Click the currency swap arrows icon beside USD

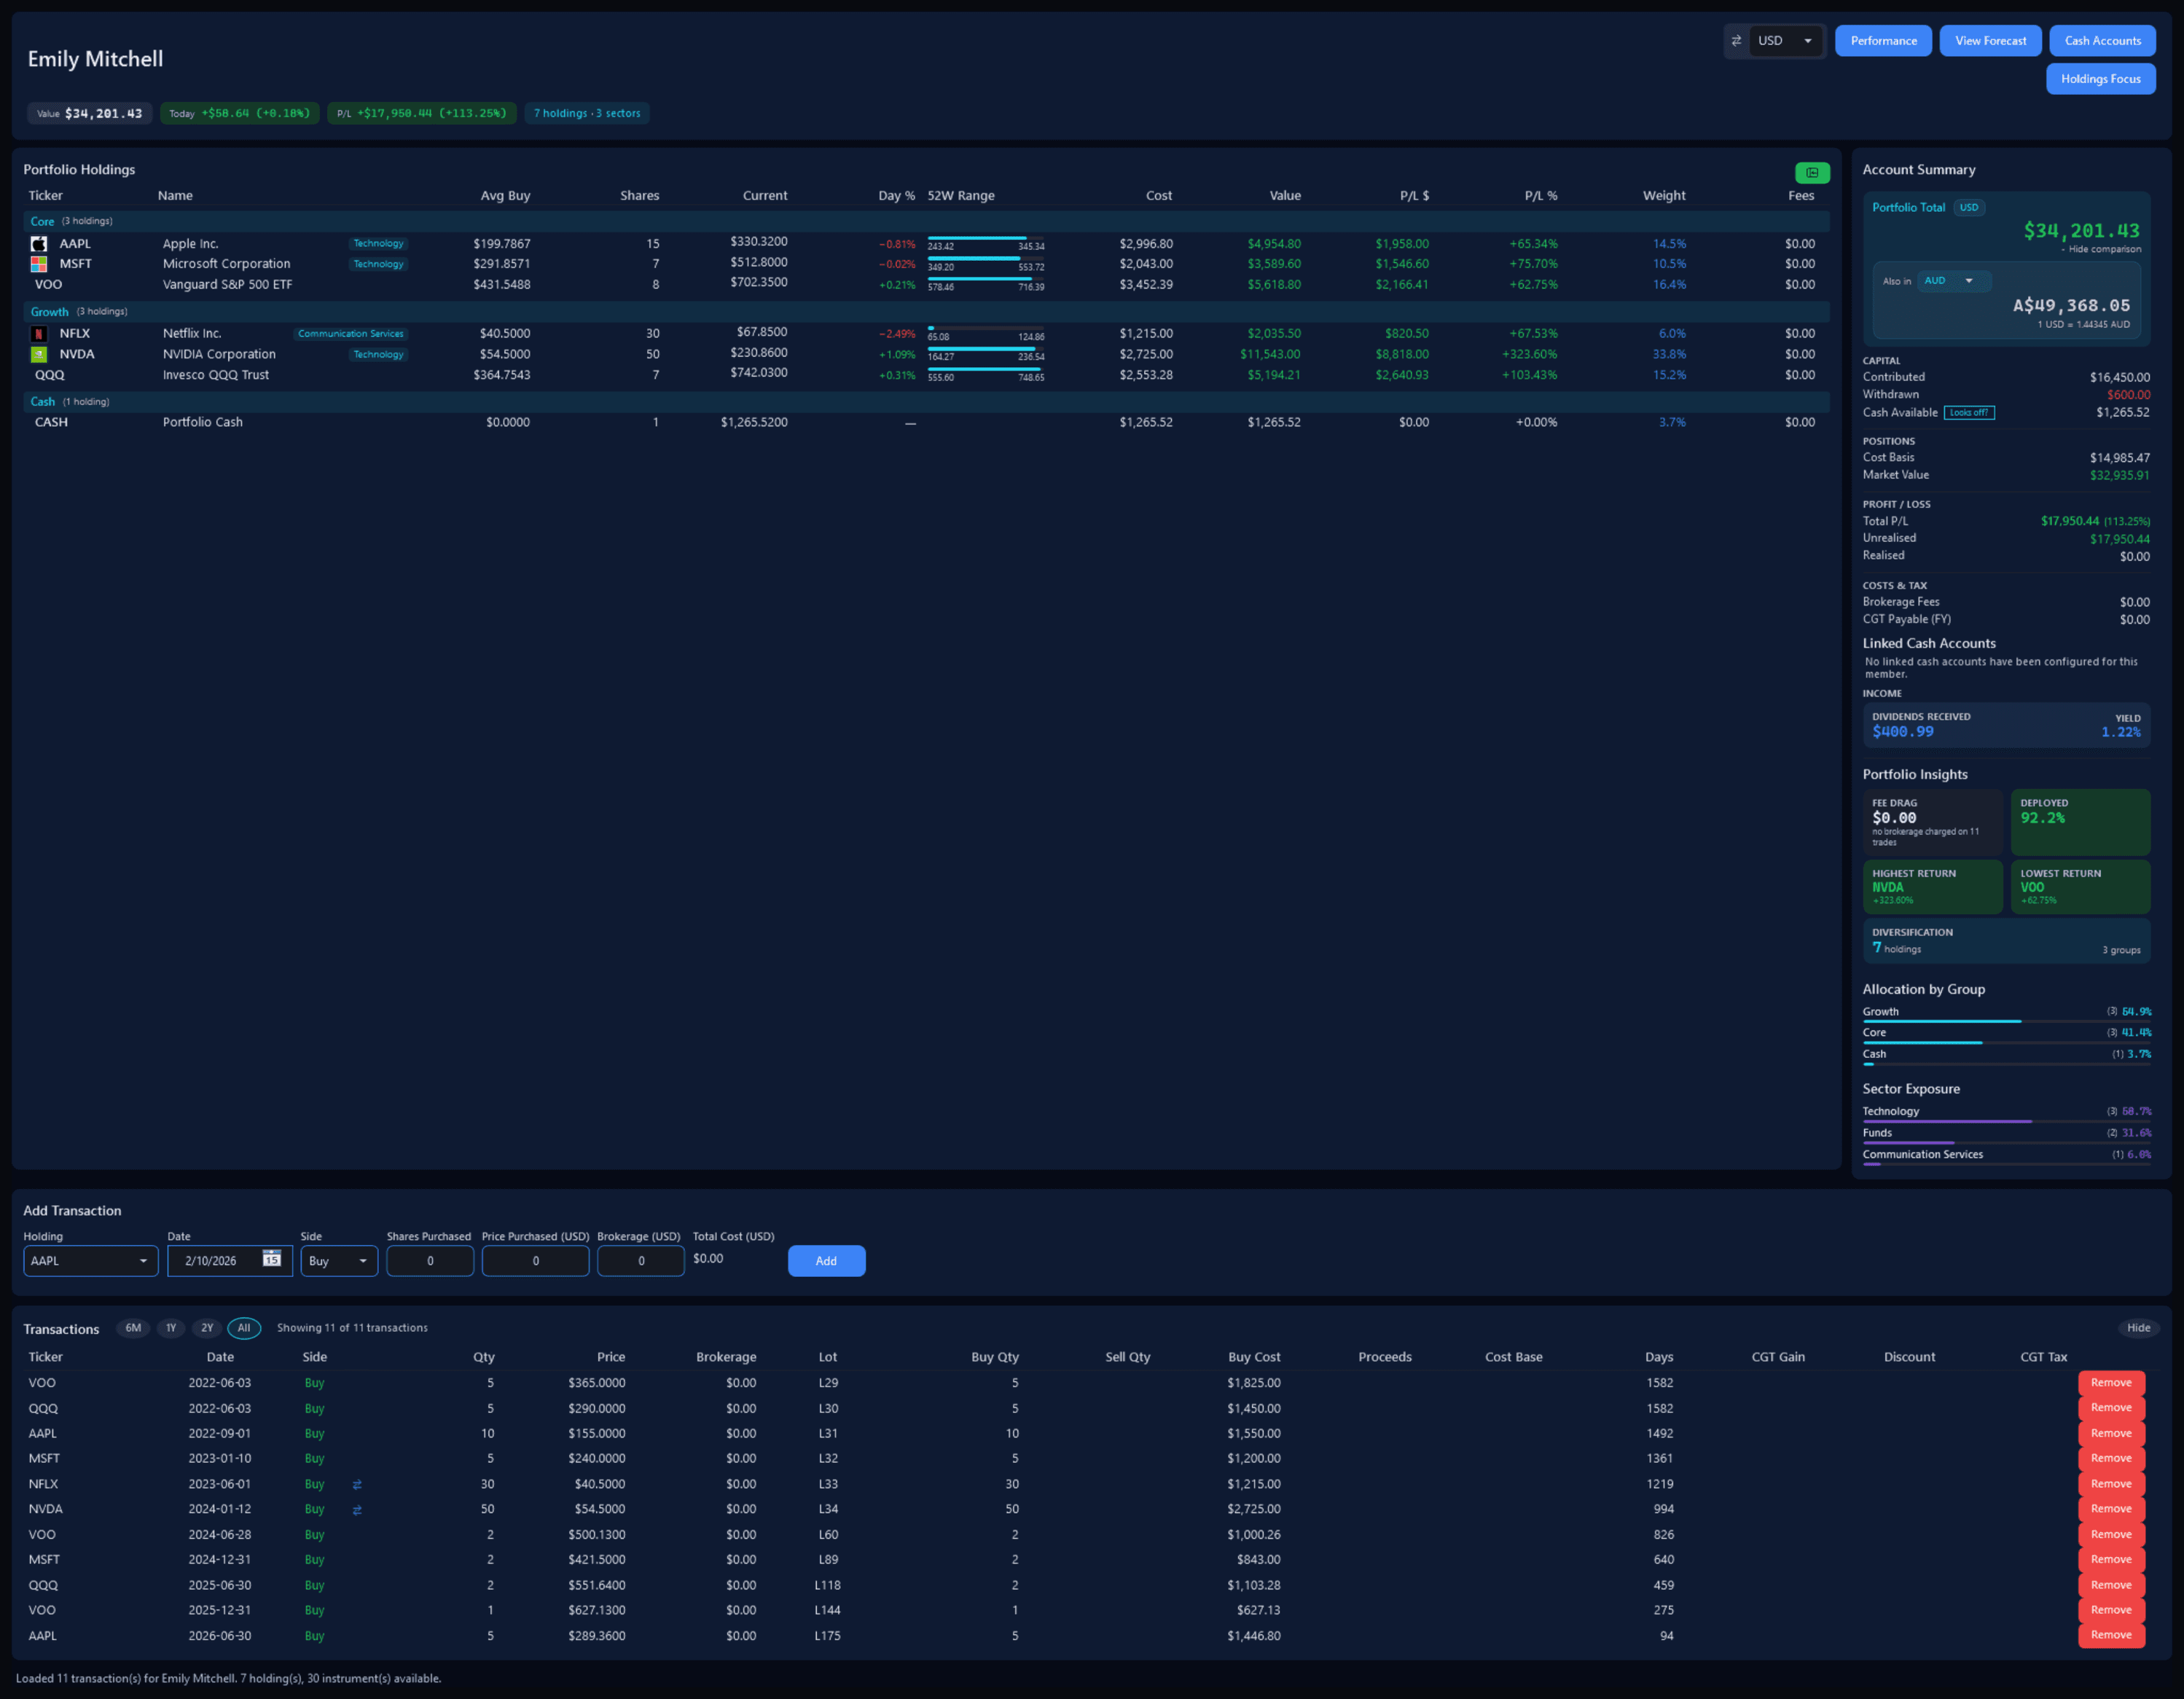click(x=1737, y=41)
